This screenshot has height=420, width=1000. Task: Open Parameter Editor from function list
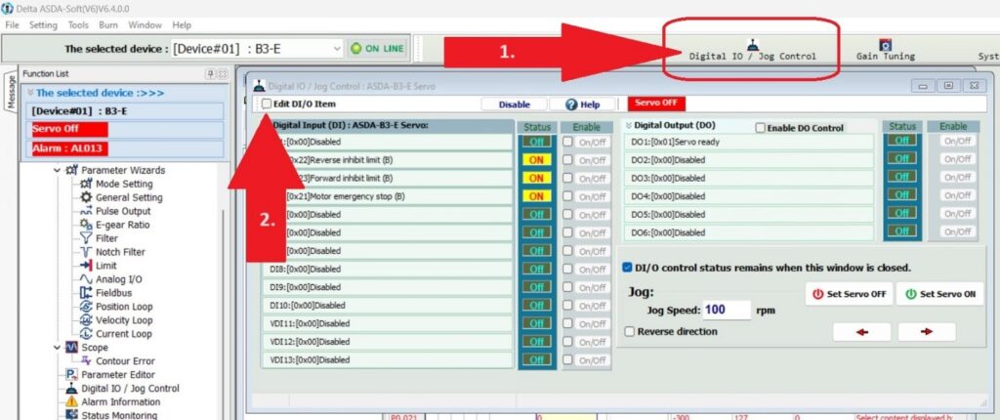116,374
